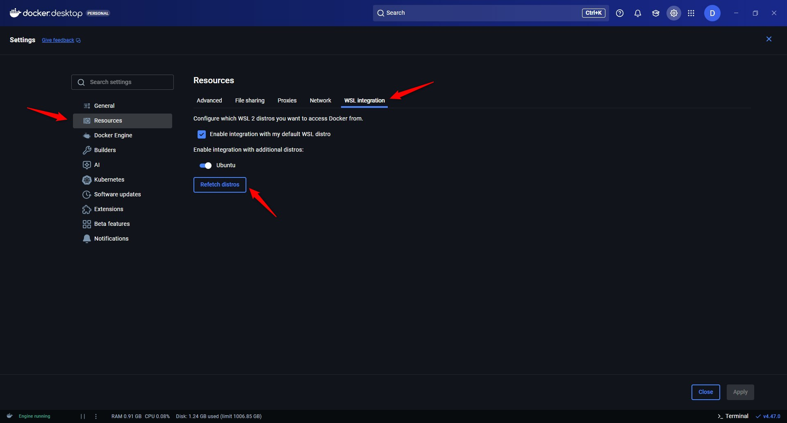The height and width of the screenshot is (423, 787).
Task: Click the Engine running status text
Action: point(34,416)
